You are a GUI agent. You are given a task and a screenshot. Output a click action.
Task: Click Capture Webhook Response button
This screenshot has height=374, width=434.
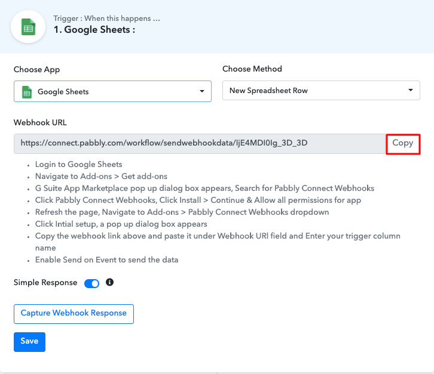(x=74, y=314)
